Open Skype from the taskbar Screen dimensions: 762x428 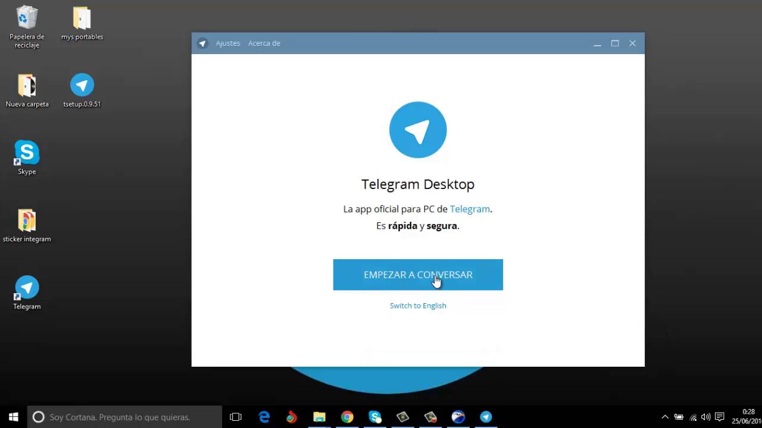[x=375, y=417]
